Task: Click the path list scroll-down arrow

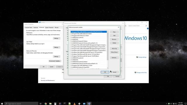Action: 108,68
